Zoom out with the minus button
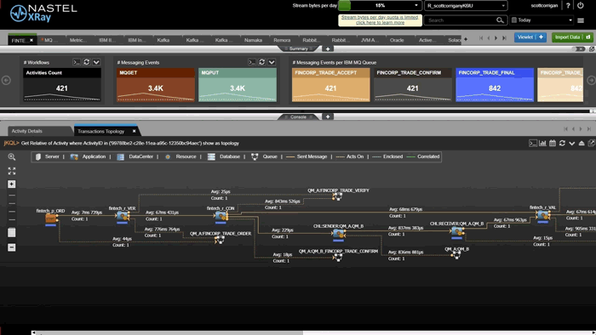Screen dimensions: 596x335 click(x=12, y=247)
